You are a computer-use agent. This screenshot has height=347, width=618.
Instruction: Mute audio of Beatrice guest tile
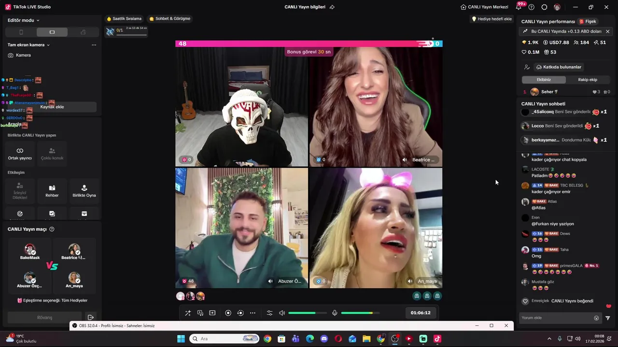click(x=405, y=160)
